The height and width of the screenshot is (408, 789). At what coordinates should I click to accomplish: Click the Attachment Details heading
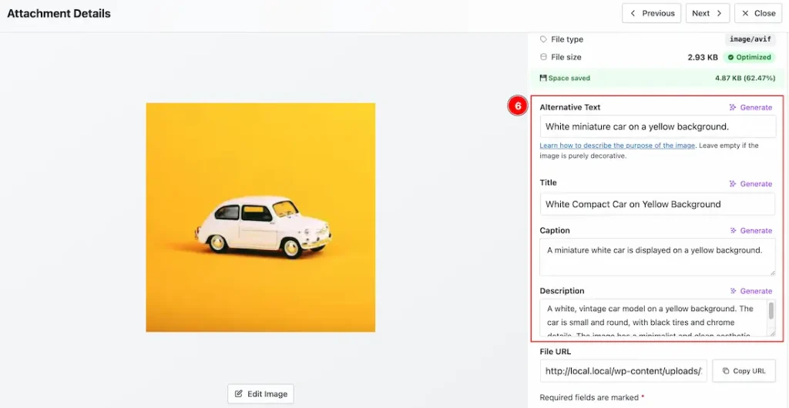59,14
